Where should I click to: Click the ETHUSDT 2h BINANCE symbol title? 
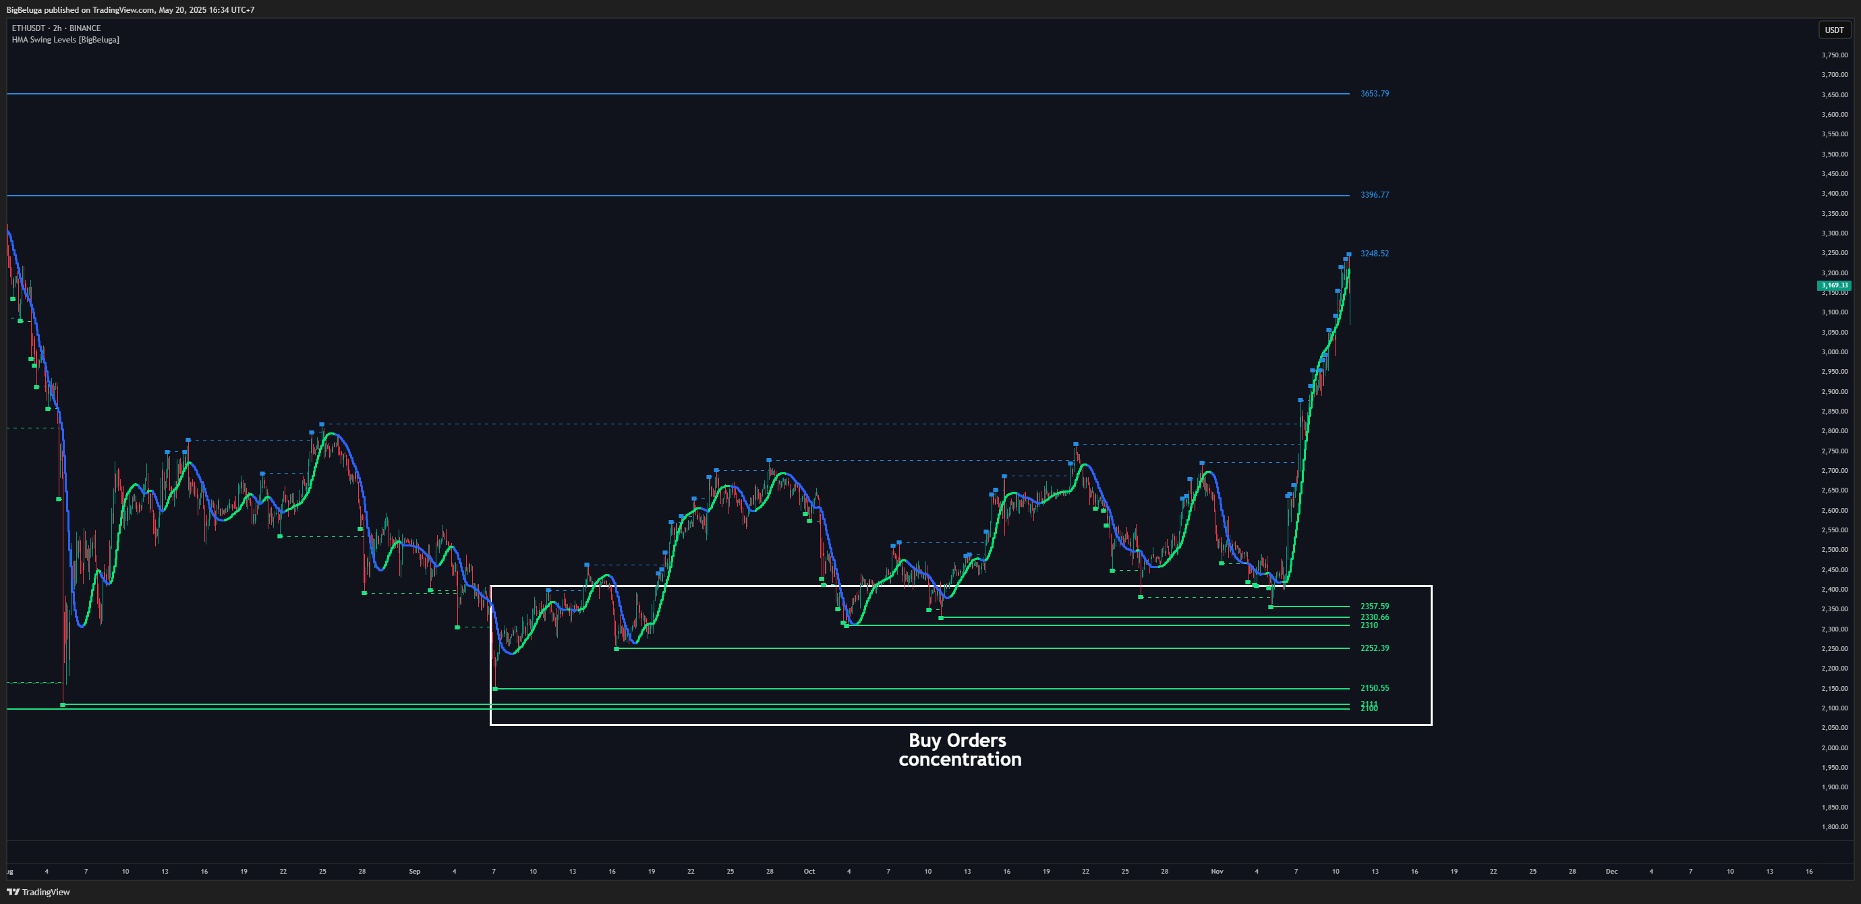57,28
